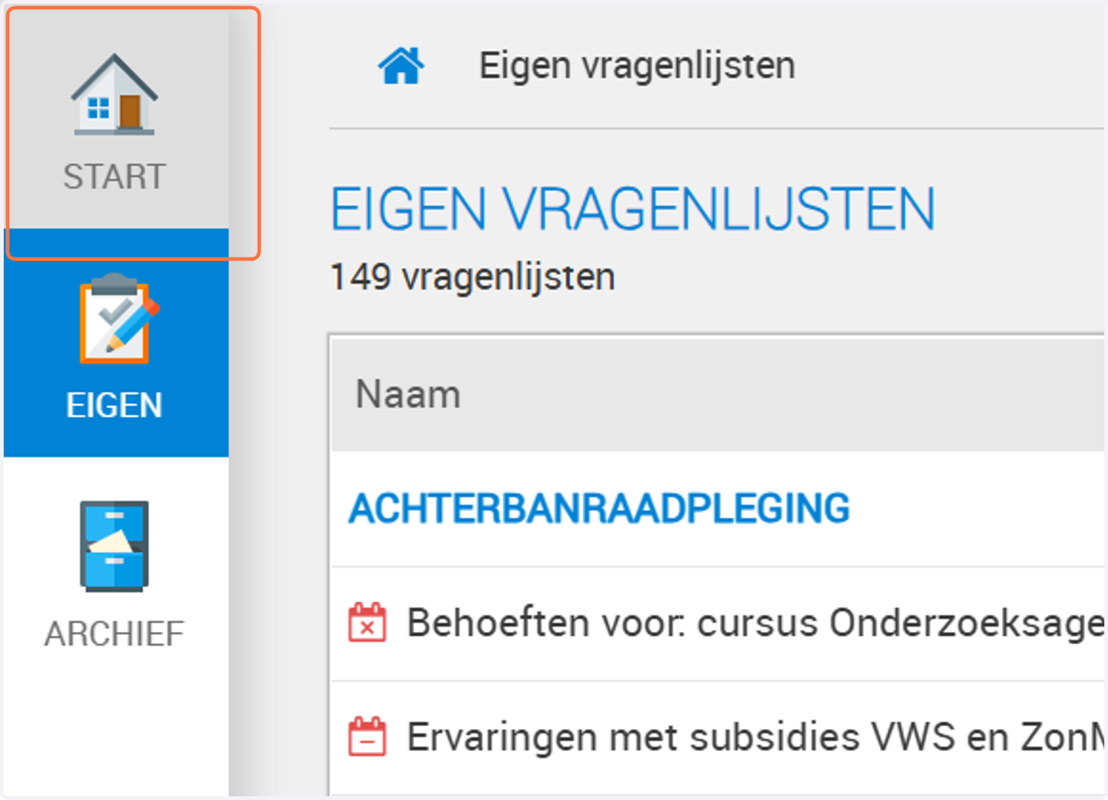
Task: Click the EIGEN VRAGENLIJSTEN heading
Action: click(633, 209)
